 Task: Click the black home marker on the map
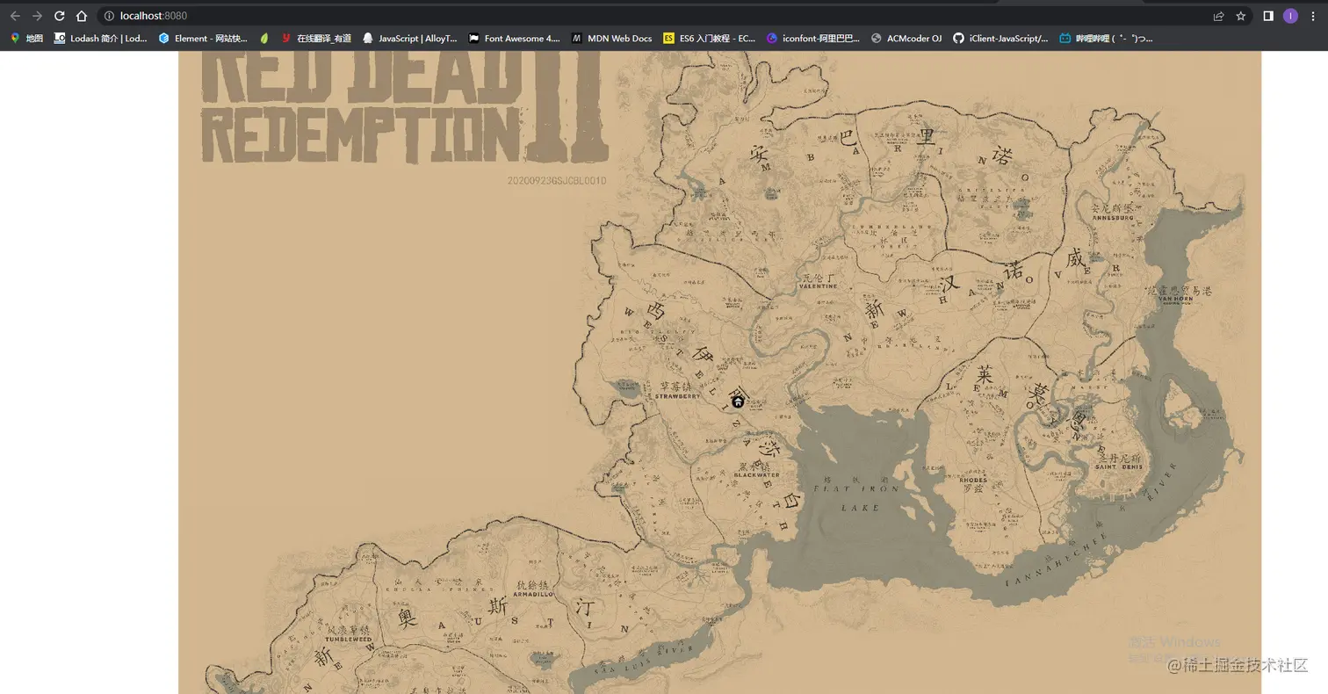pyautogui.click(x=738, y=401)
